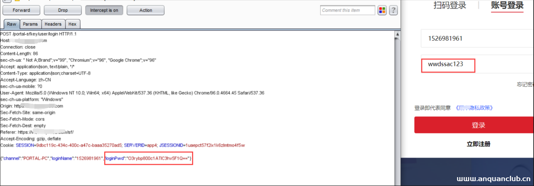Drop the intercepted request
Screen dimensions: 534x186
(x=63, y=10)
